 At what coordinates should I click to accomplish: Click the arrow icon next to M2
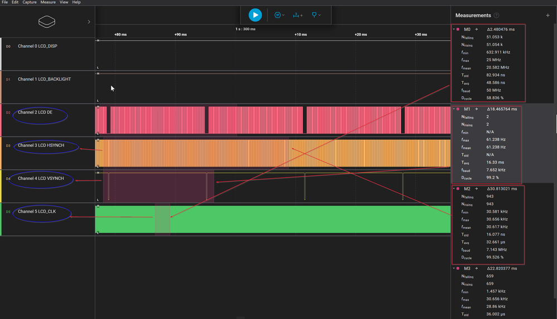pos(476,189)
